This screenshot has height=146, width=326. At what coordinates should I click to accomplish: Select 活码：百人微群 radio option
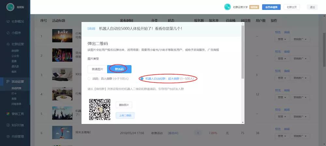[x=89, y=79]
